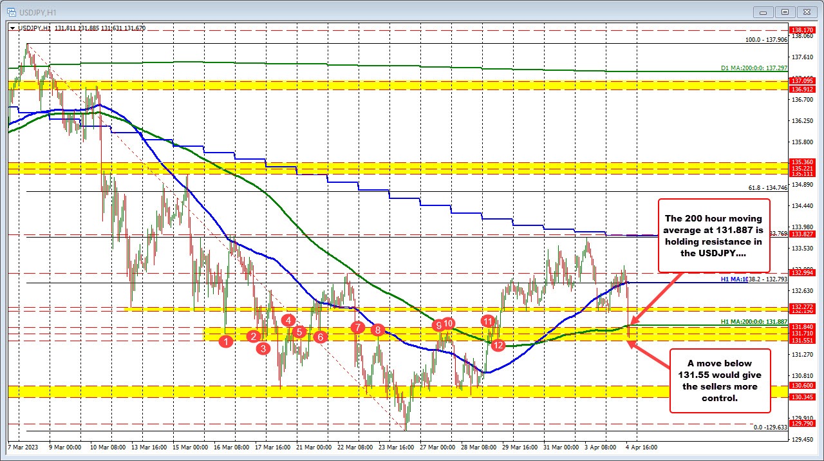Click the 135.800 price axis value
Screen dimensions: 824x461
point(803,142)
